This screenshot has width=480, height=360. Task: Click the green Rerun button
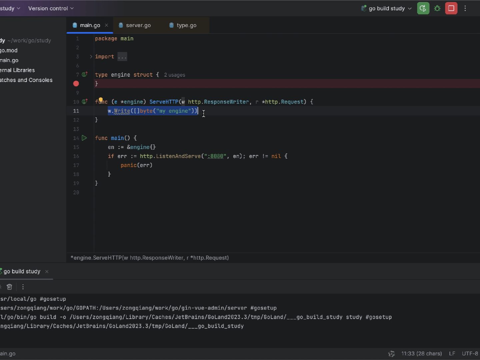423,8
